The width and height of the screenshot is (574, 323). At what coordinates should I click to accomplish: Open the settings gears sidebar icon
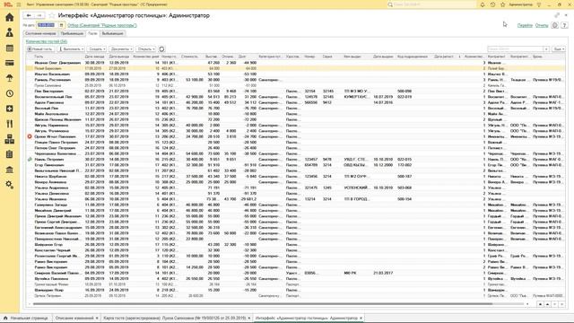tap(10, 185)
